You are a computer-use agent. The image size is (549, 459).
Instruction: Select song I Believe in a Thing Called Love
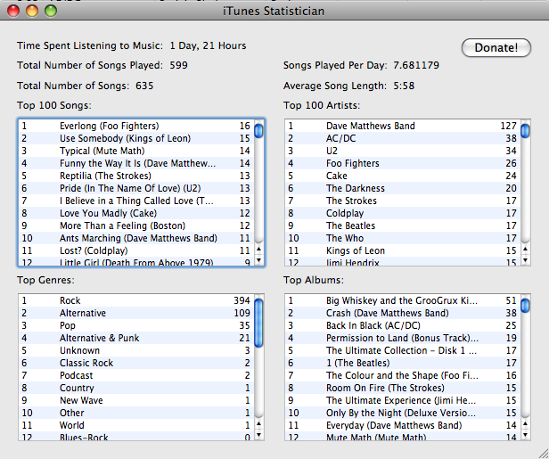tap(136, 201)
